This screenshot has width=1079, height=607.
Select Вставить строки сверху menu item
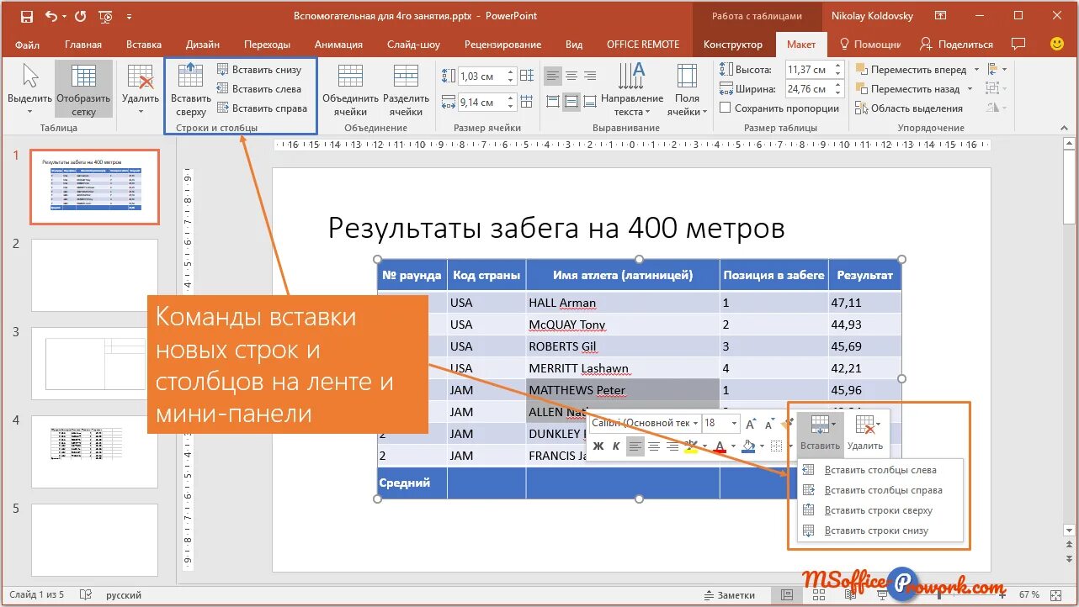tap(879, 510)
